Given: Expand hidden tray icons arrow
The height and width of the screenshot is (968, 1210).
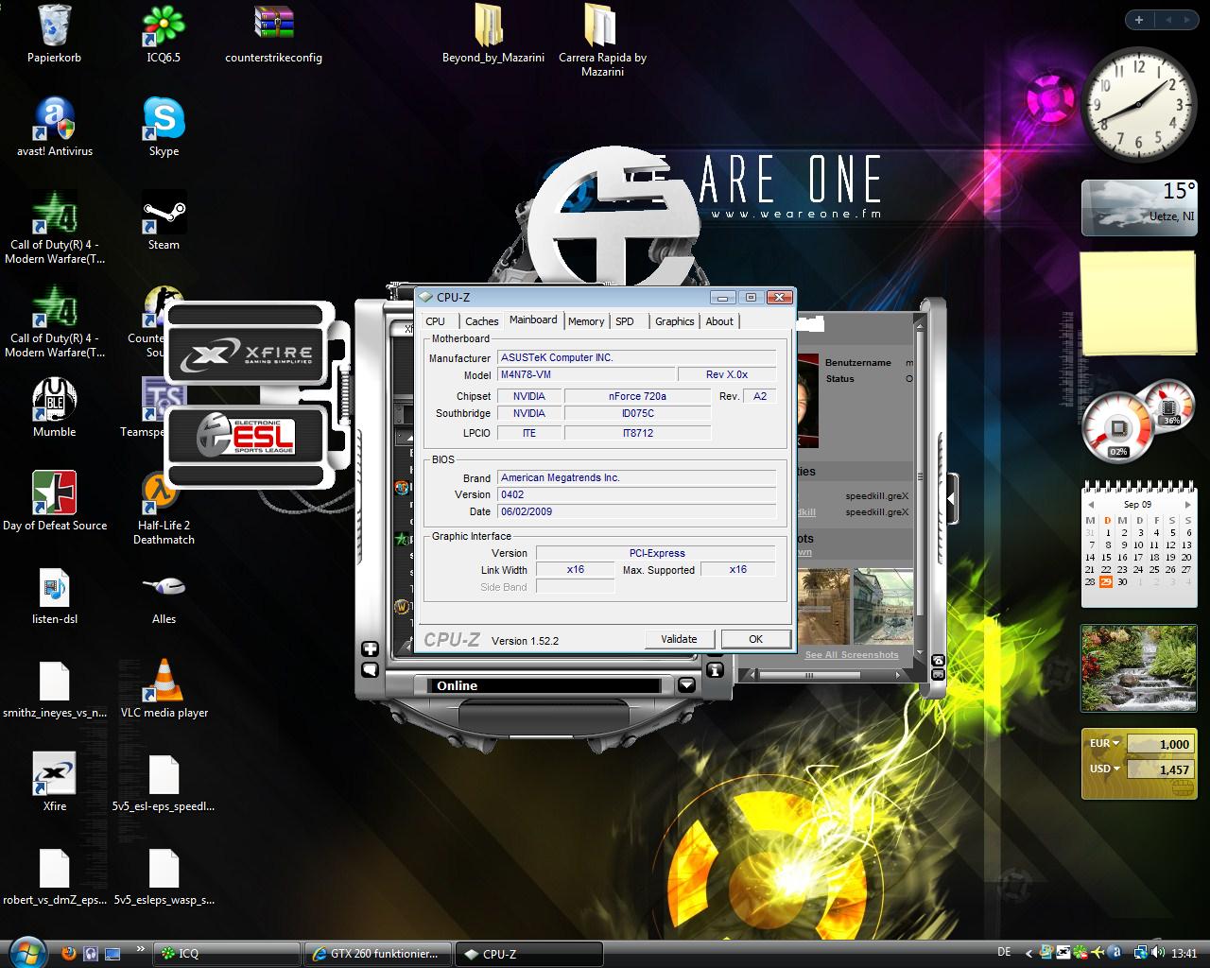Looking at the screenshot, I should click(1028, 953).
